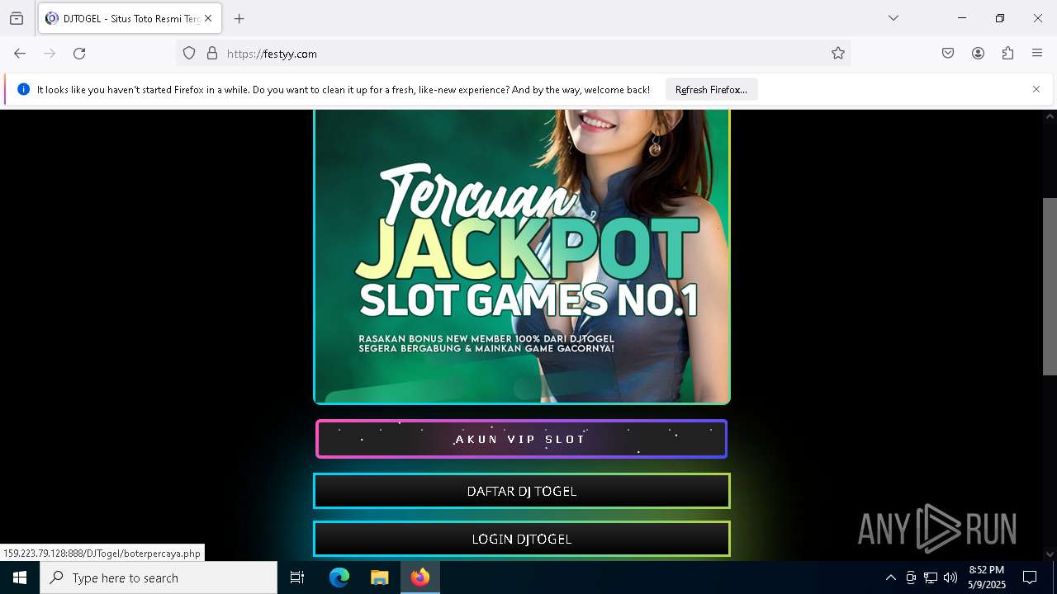
Task: View site security padlock info
Action: pyautogui.click(x=212, y=54)
